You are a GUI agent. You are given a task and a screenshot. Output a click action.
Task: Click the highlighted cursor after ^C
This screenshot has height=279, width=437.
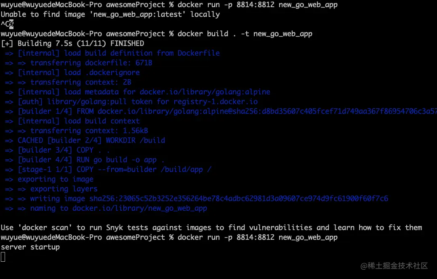(x=12, y=24)
